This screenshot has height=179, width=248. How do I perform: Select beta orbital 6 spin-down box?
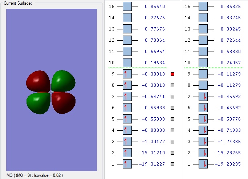[203, 108]
